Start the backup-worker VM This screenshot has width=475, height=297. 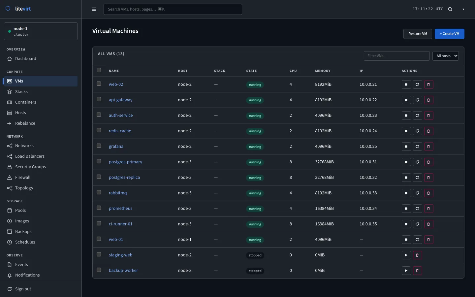click(406, 271)
